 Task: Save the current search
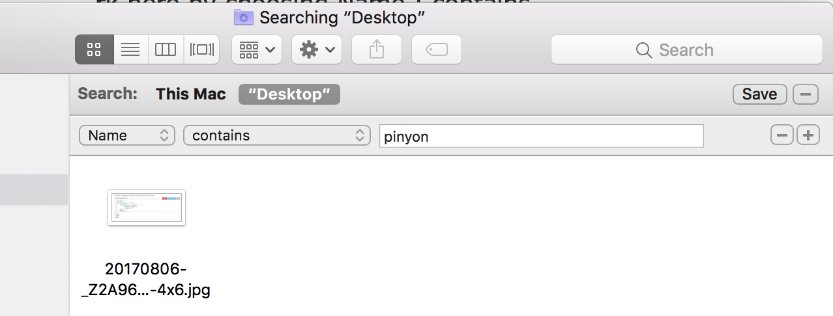pos(760,94)
